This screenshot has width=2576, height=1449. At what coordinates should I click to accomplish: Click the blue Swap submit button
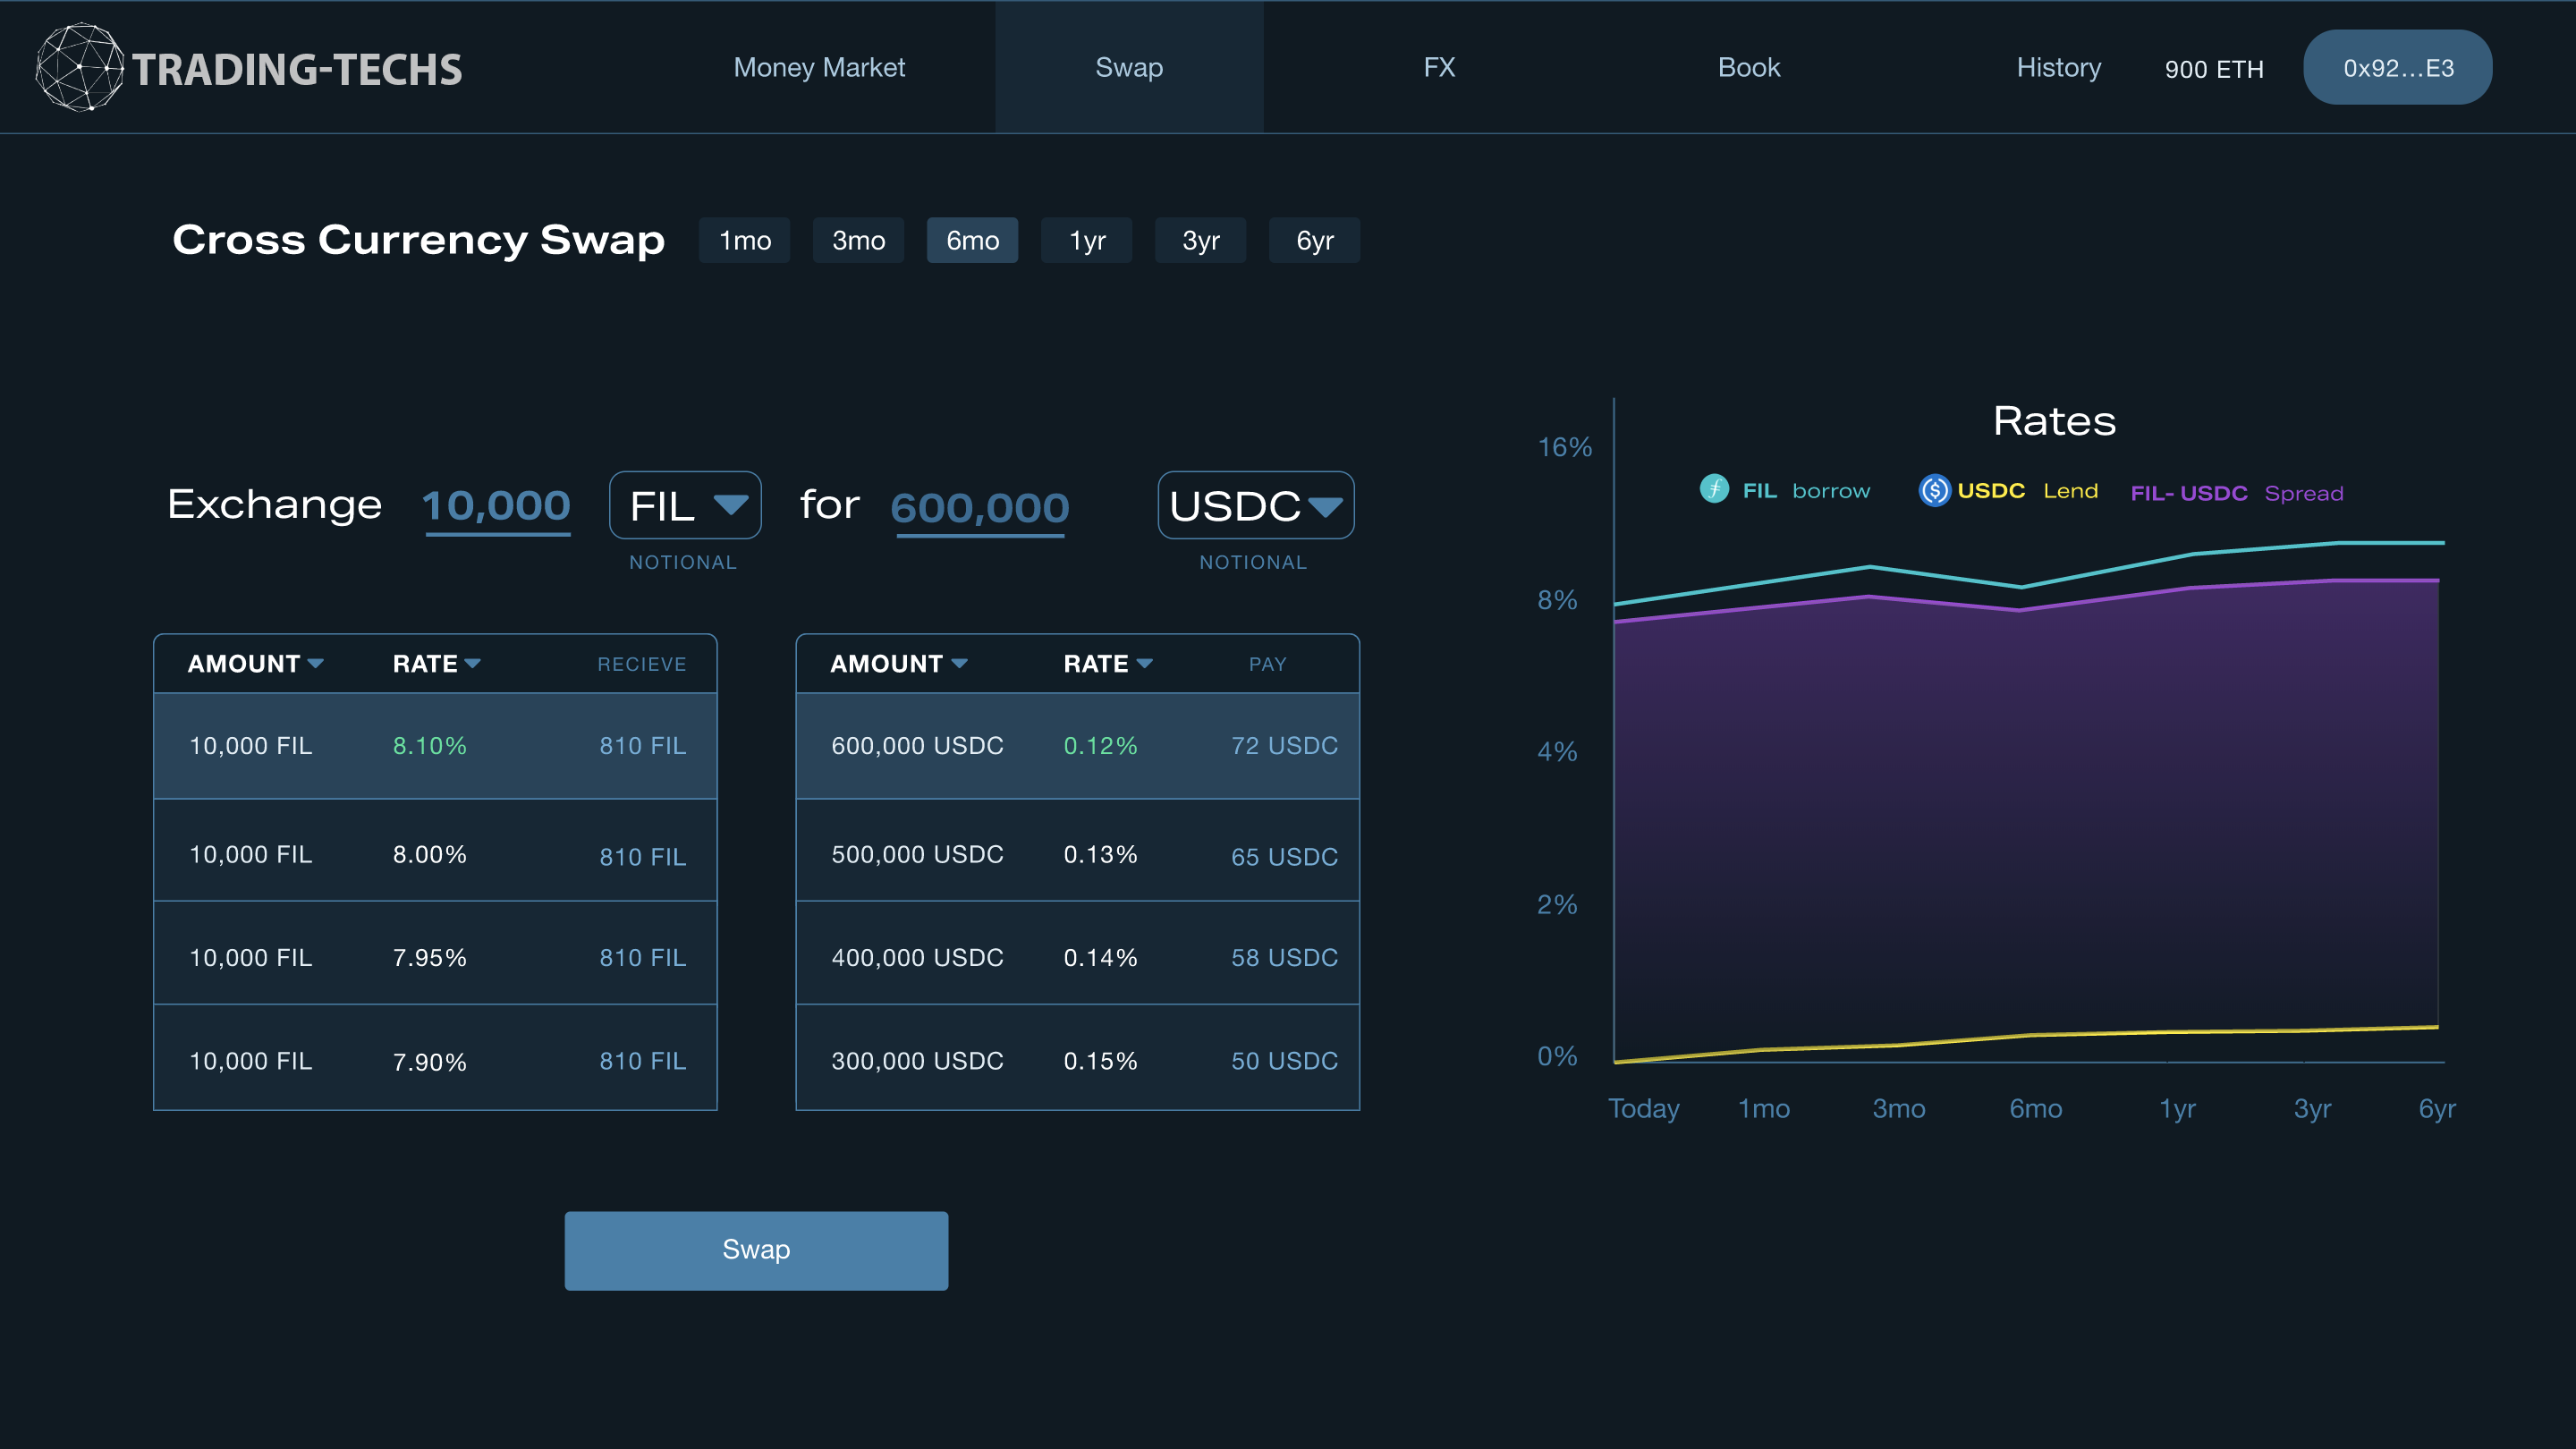756,1250
